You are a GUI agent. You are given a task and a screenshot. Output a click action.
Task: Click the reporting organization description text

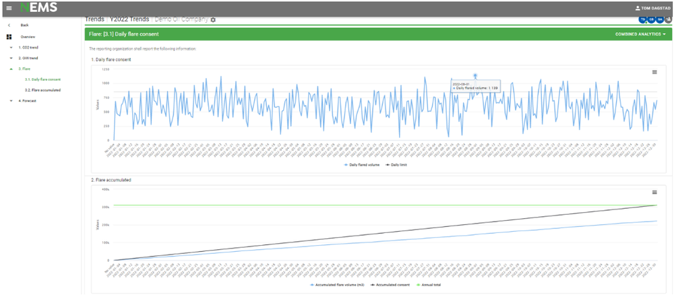tap(142, 48)
